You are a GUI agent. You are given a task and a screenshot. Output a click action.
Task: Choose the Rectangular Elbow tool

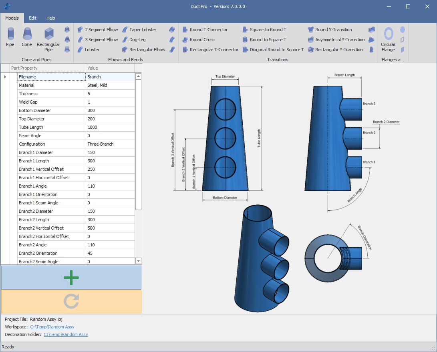pos(143,50)
